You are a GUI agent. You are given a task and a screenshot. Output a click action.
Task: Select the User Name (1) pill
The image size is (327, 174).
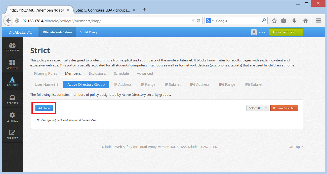click(46, 84)
